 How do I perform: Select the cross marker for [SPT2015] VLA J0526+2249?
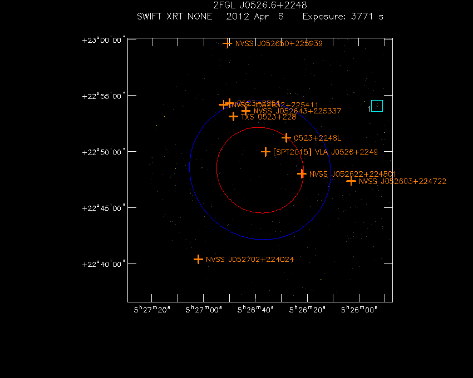tap(265, 152)
